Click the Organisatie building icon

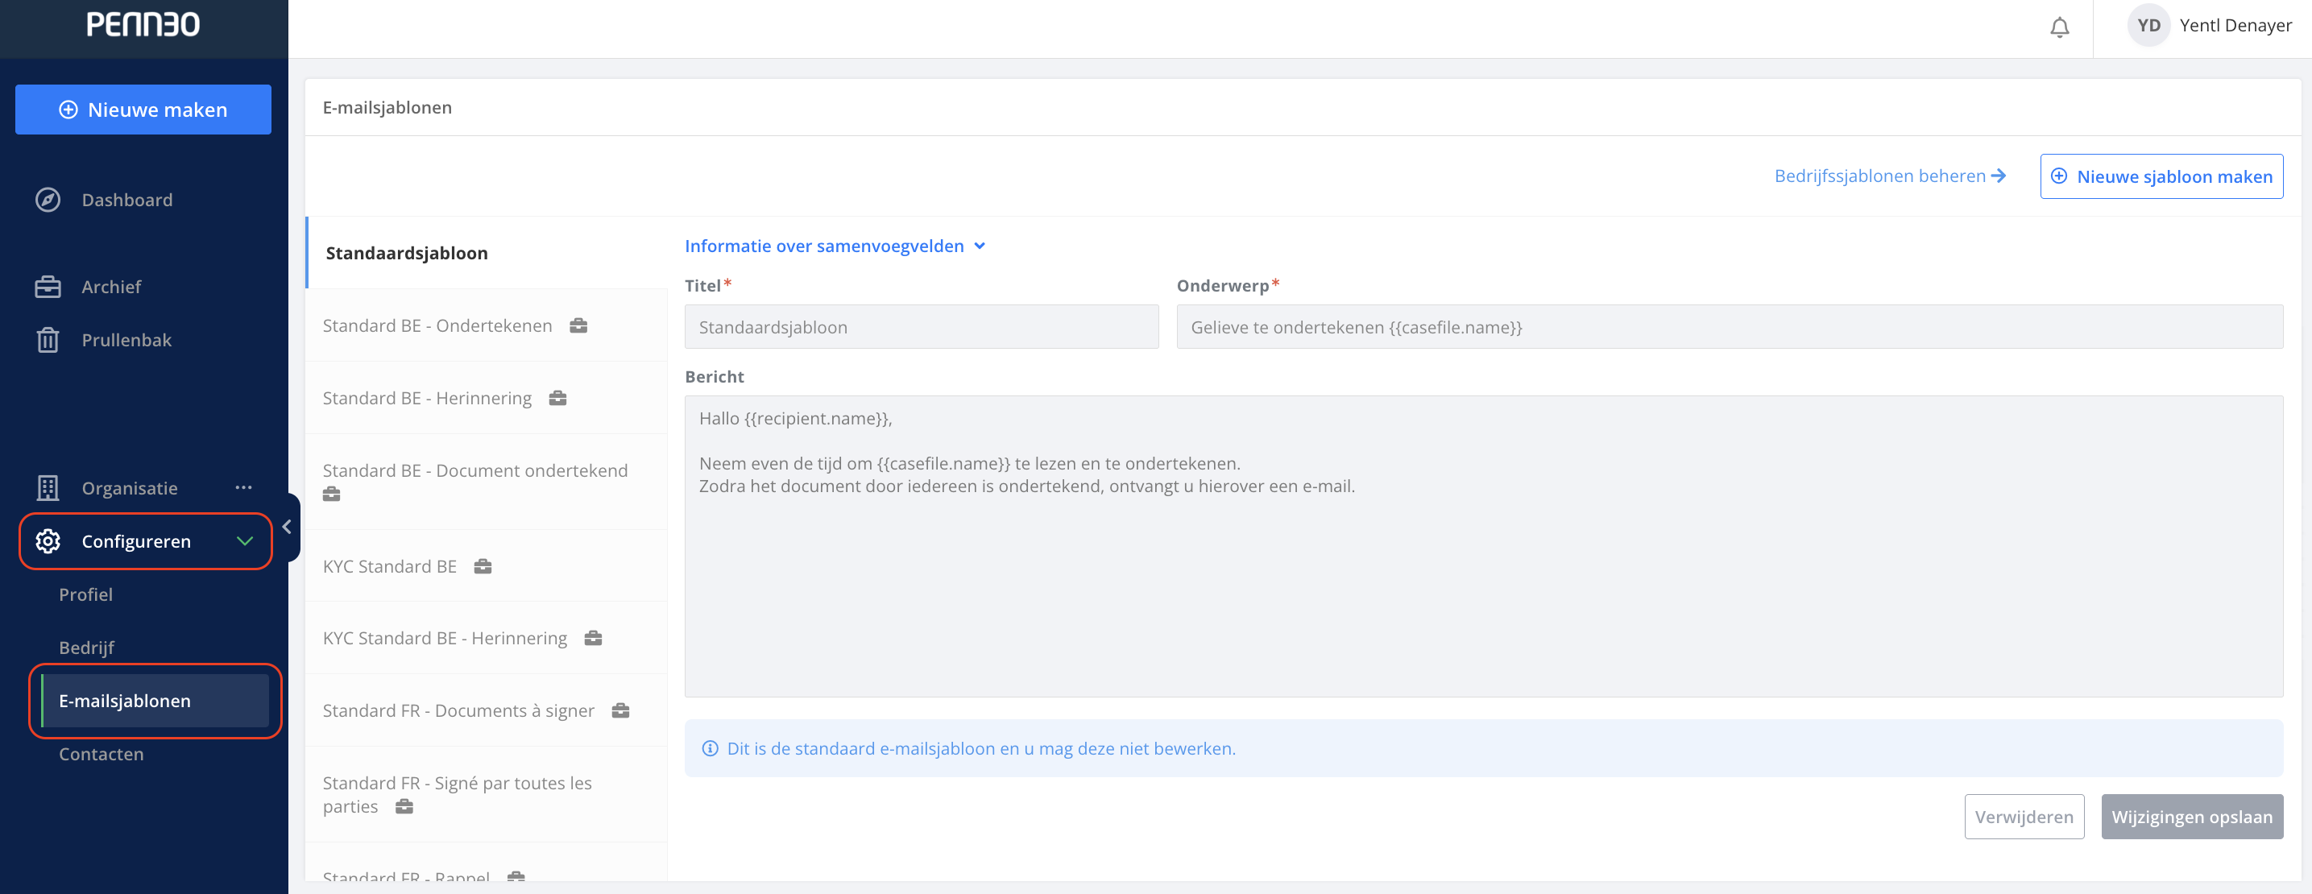pos(48,487)
